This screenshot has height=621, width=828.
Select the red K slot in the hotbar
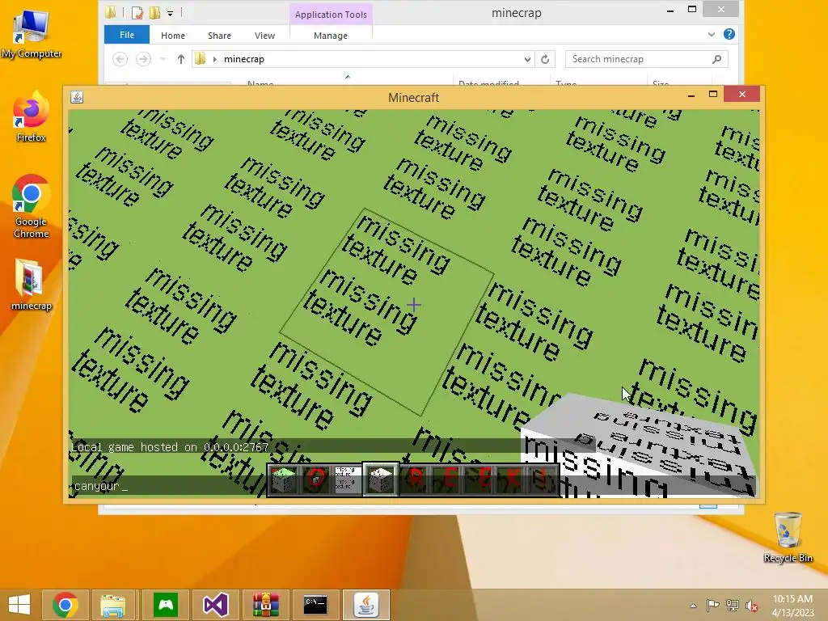(x=513, y=479)
